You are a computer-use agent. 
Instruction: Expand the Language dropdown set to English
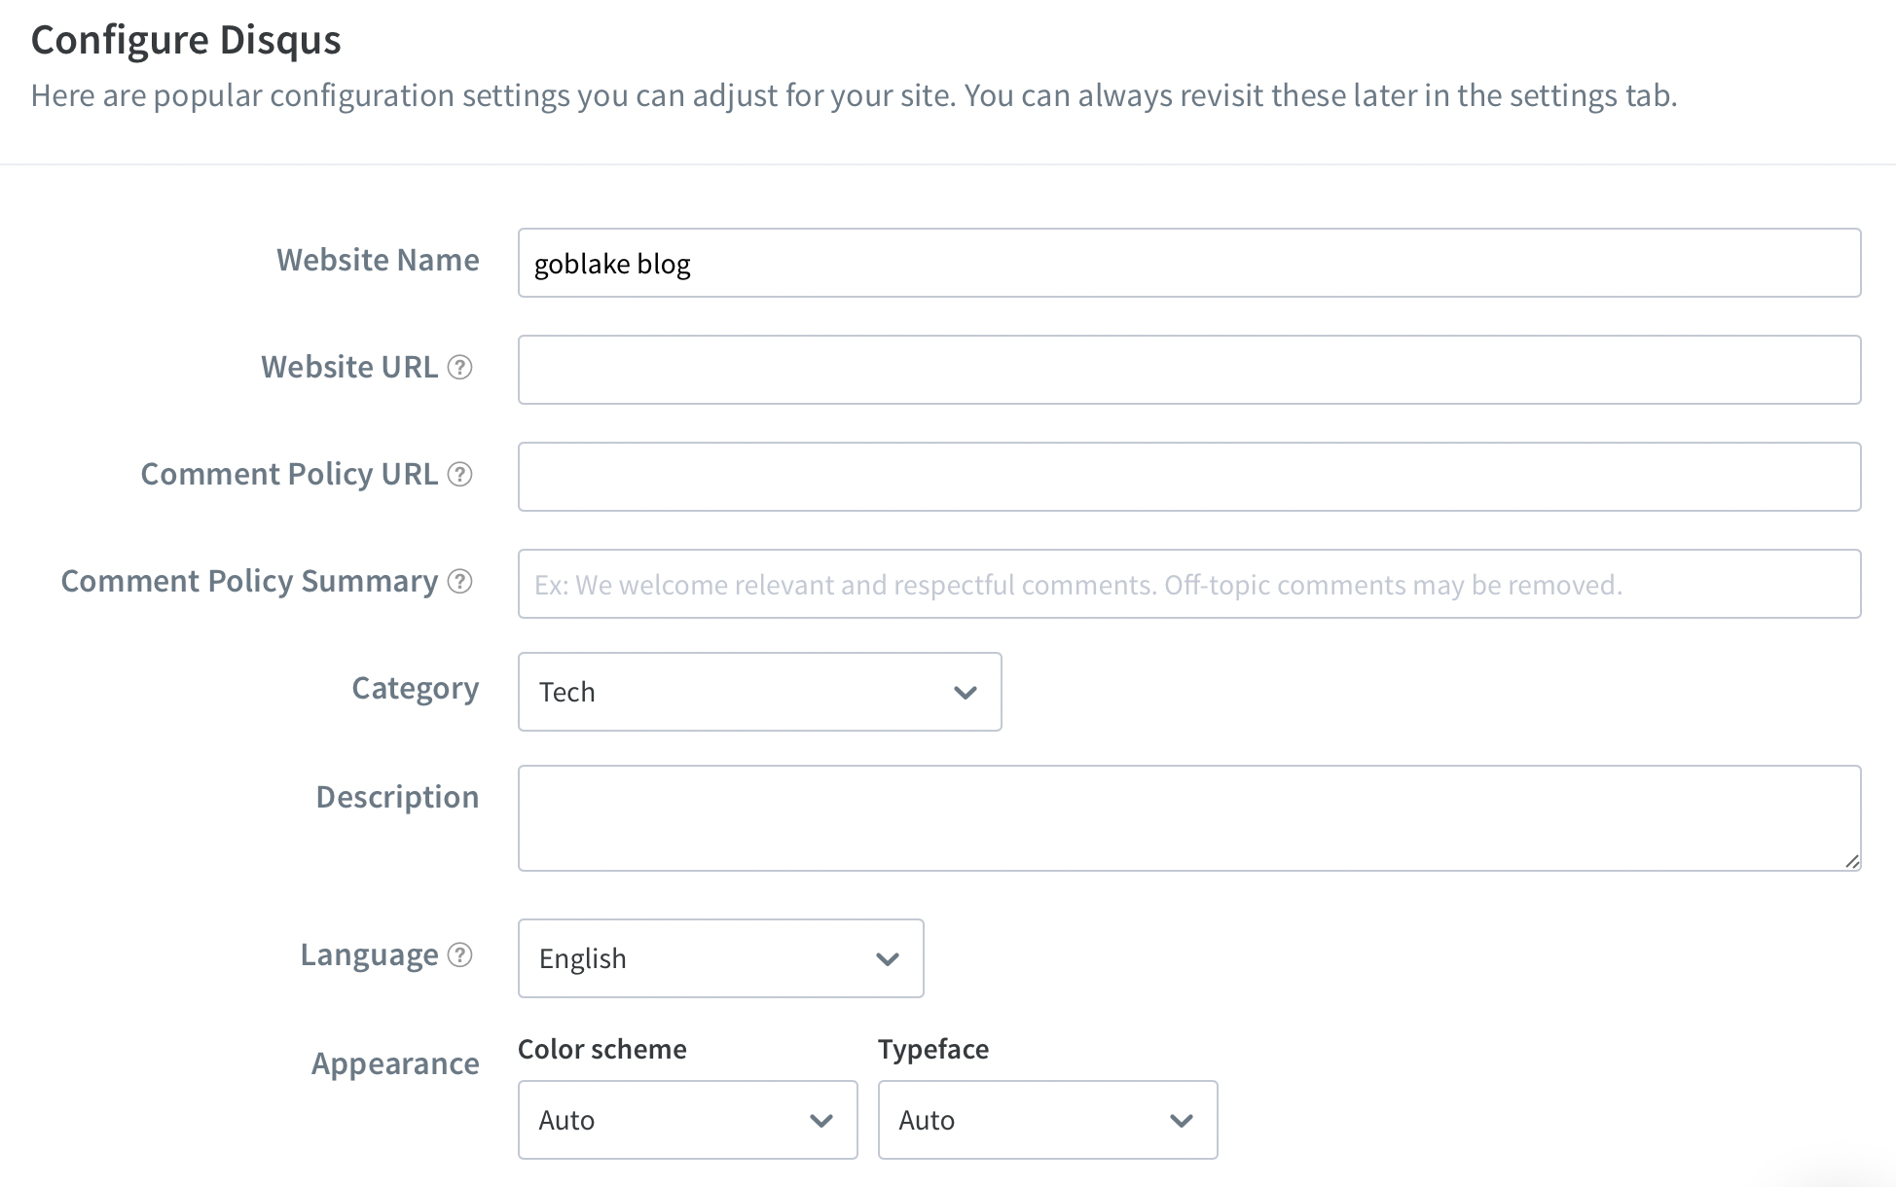[720, 958]
